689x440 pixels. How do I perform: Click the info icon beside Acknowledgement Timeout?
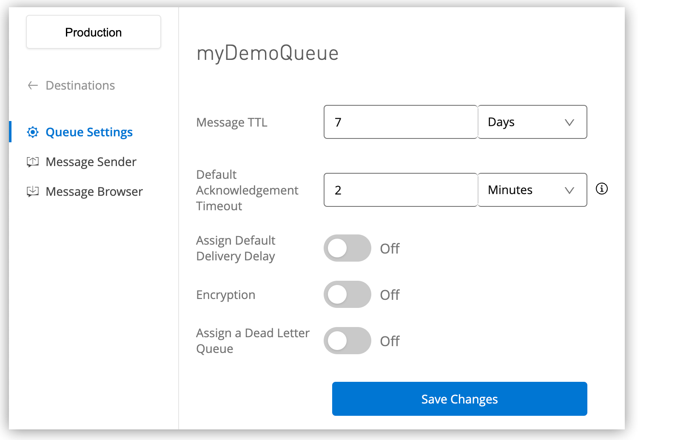click(602, 189)
